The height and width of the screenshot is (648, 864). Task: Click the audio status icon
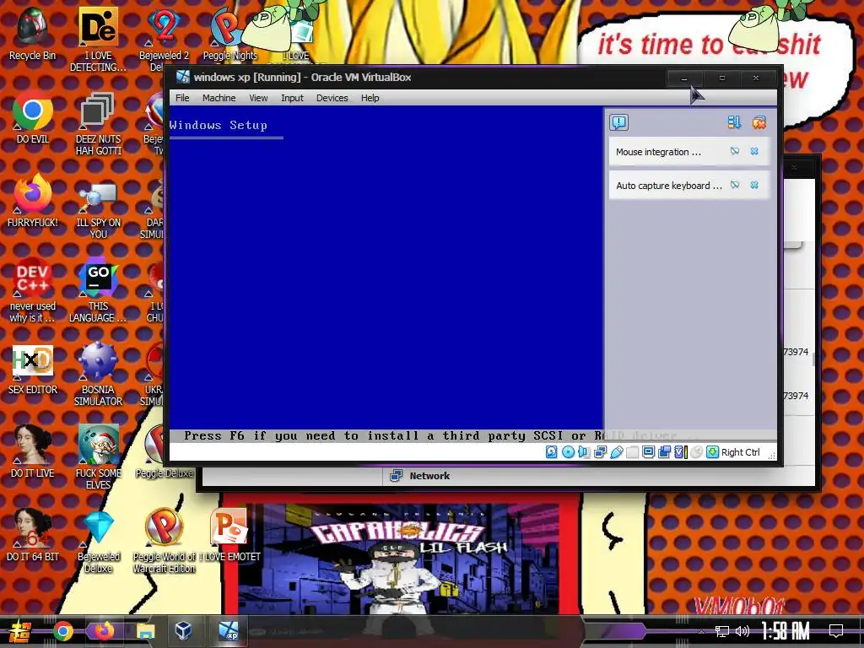point(584,452)
